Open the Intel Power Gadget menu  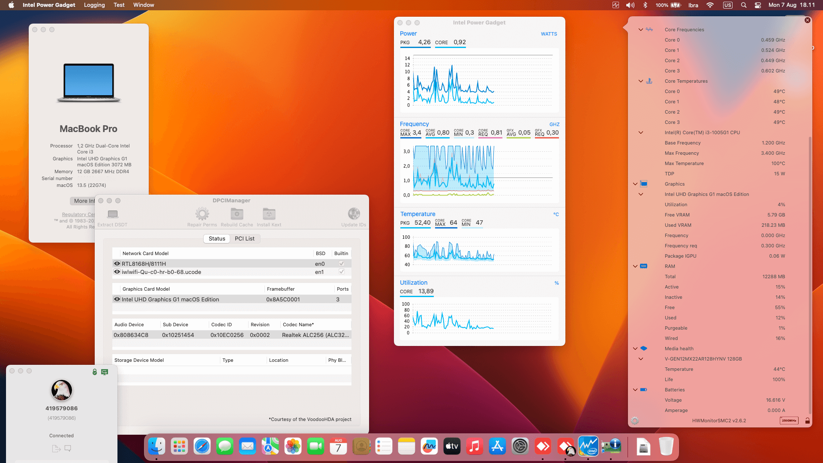coord(49,5)
